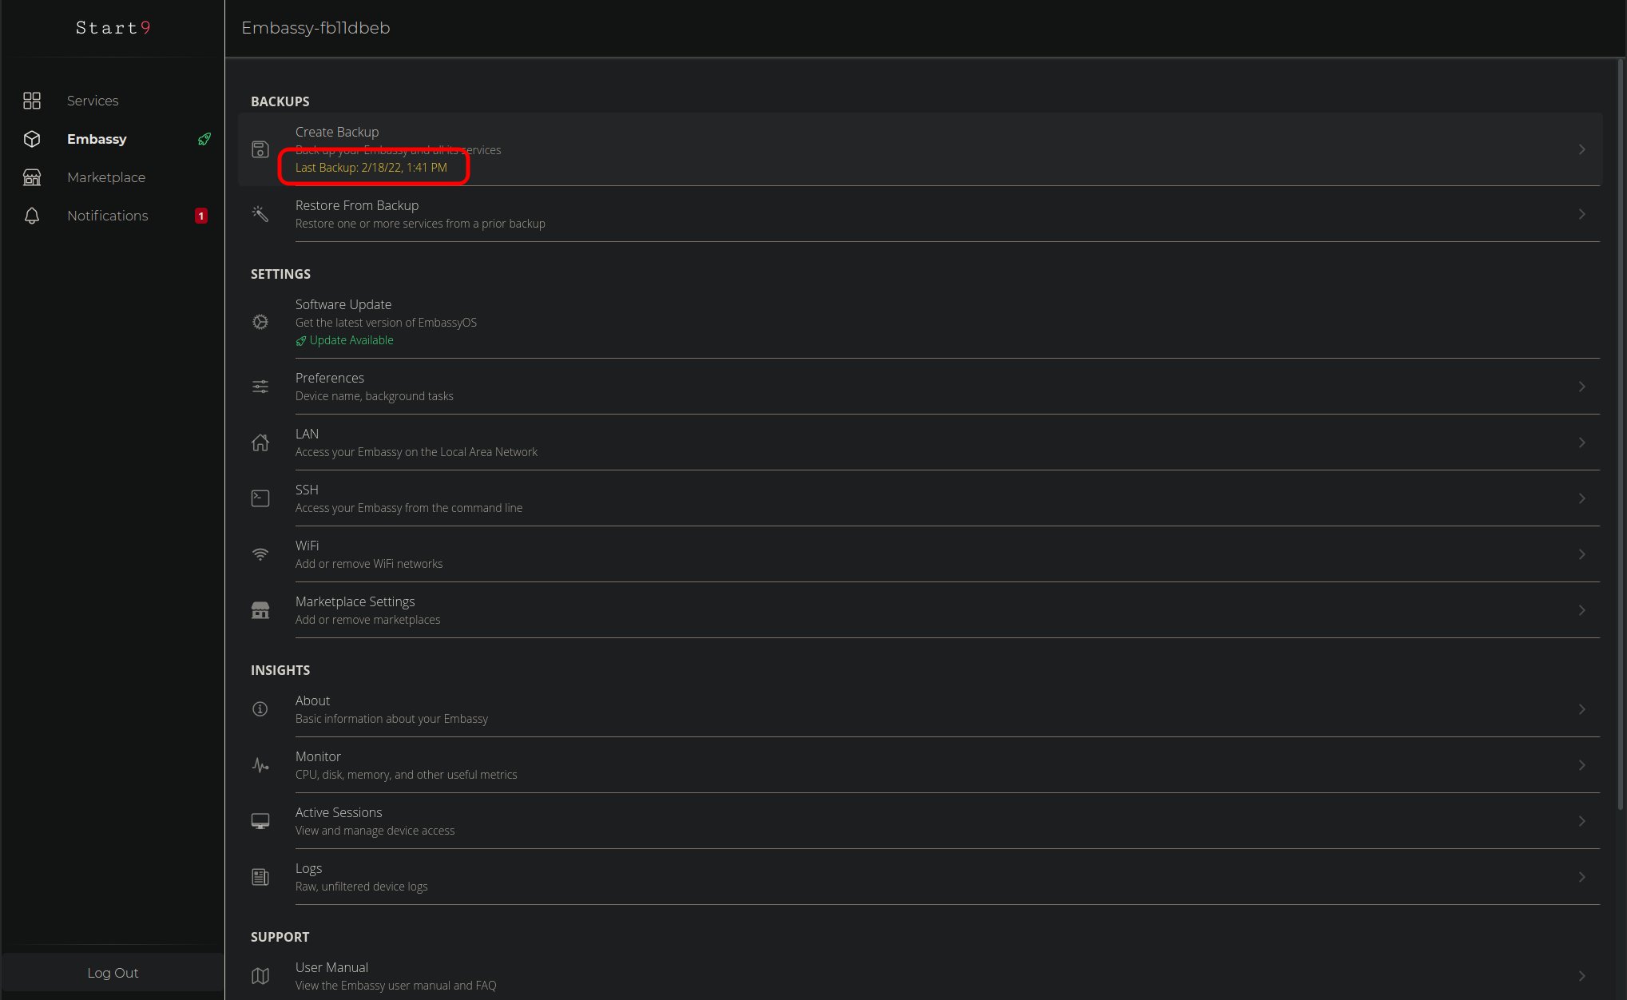The image size is (1627, 1000).
Task: Click the Services grid icon in sidebar
Action: 32,101
